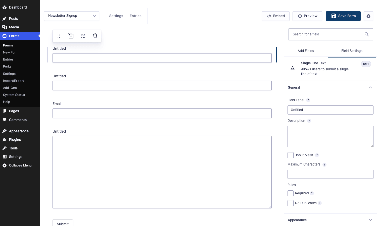377x226 pixels.
Task: Open New Form in sidebar submenu
Action: tap(11, 52)
